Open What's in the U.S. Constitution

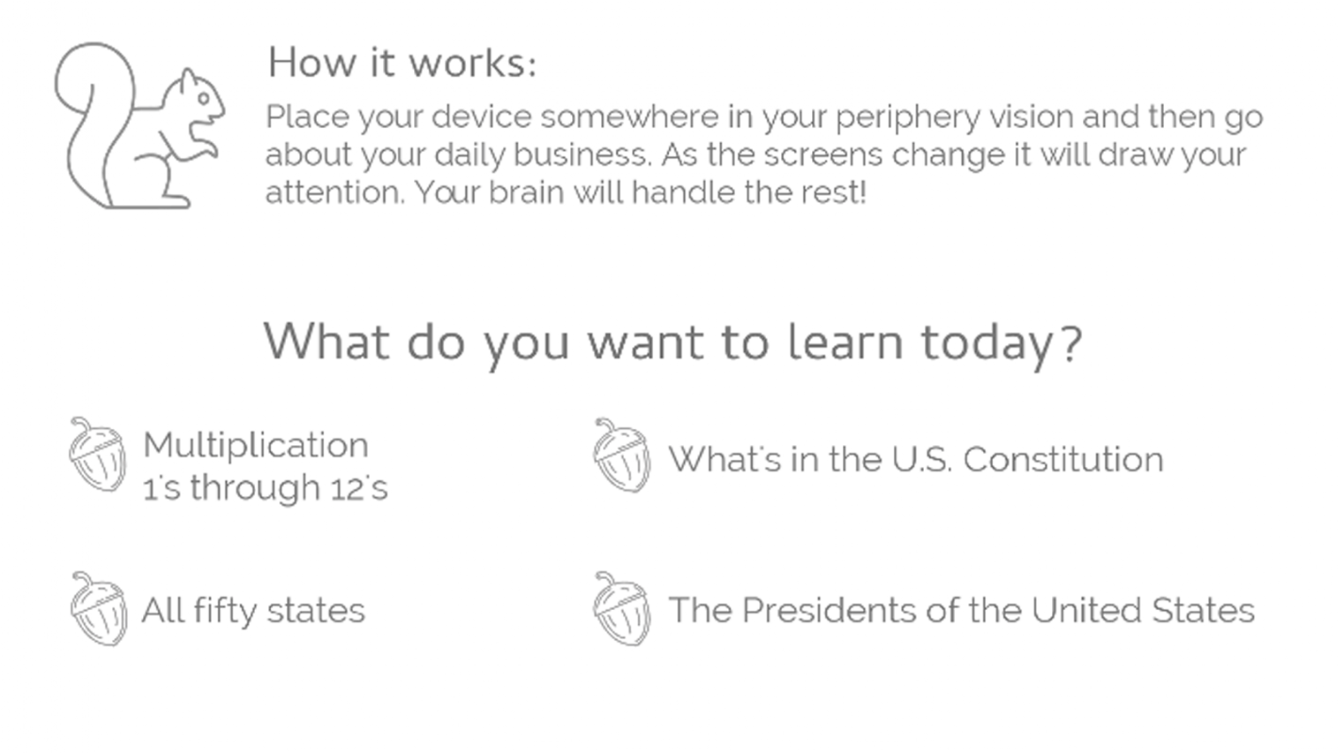(916, 459)
